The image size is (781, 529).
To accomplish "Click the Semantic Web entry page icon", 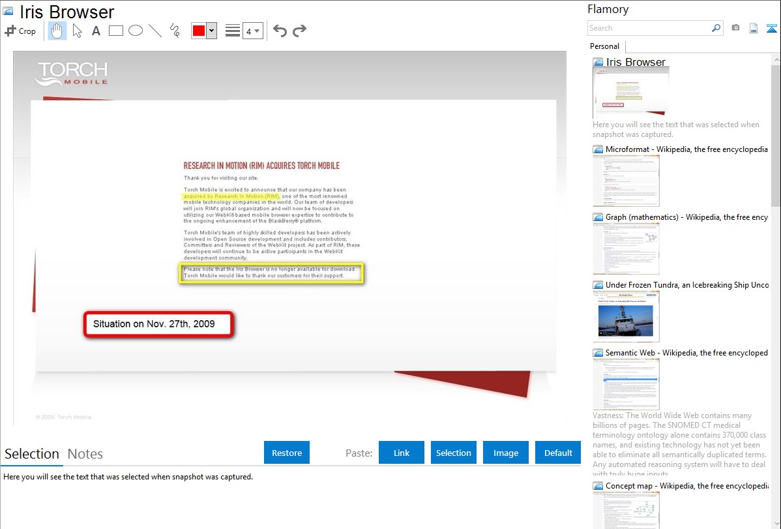I will point(598,352).
